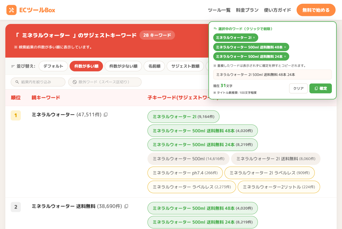Image resolution: width=342 pixels, height=229 pixels.
Task: Click the 28 キーワード count badge
Action: pyautogui.click(x=157, y=35)
